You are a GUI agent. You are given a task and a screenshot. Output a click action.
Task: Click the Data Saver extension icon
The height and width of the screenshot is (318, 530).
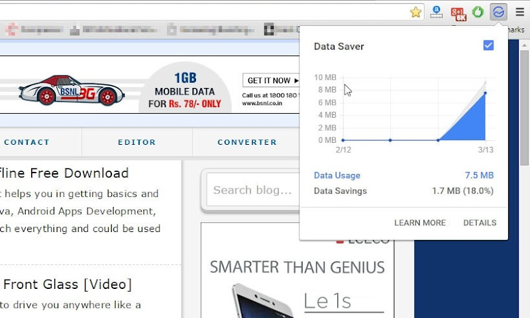click(x=499, y=12)
